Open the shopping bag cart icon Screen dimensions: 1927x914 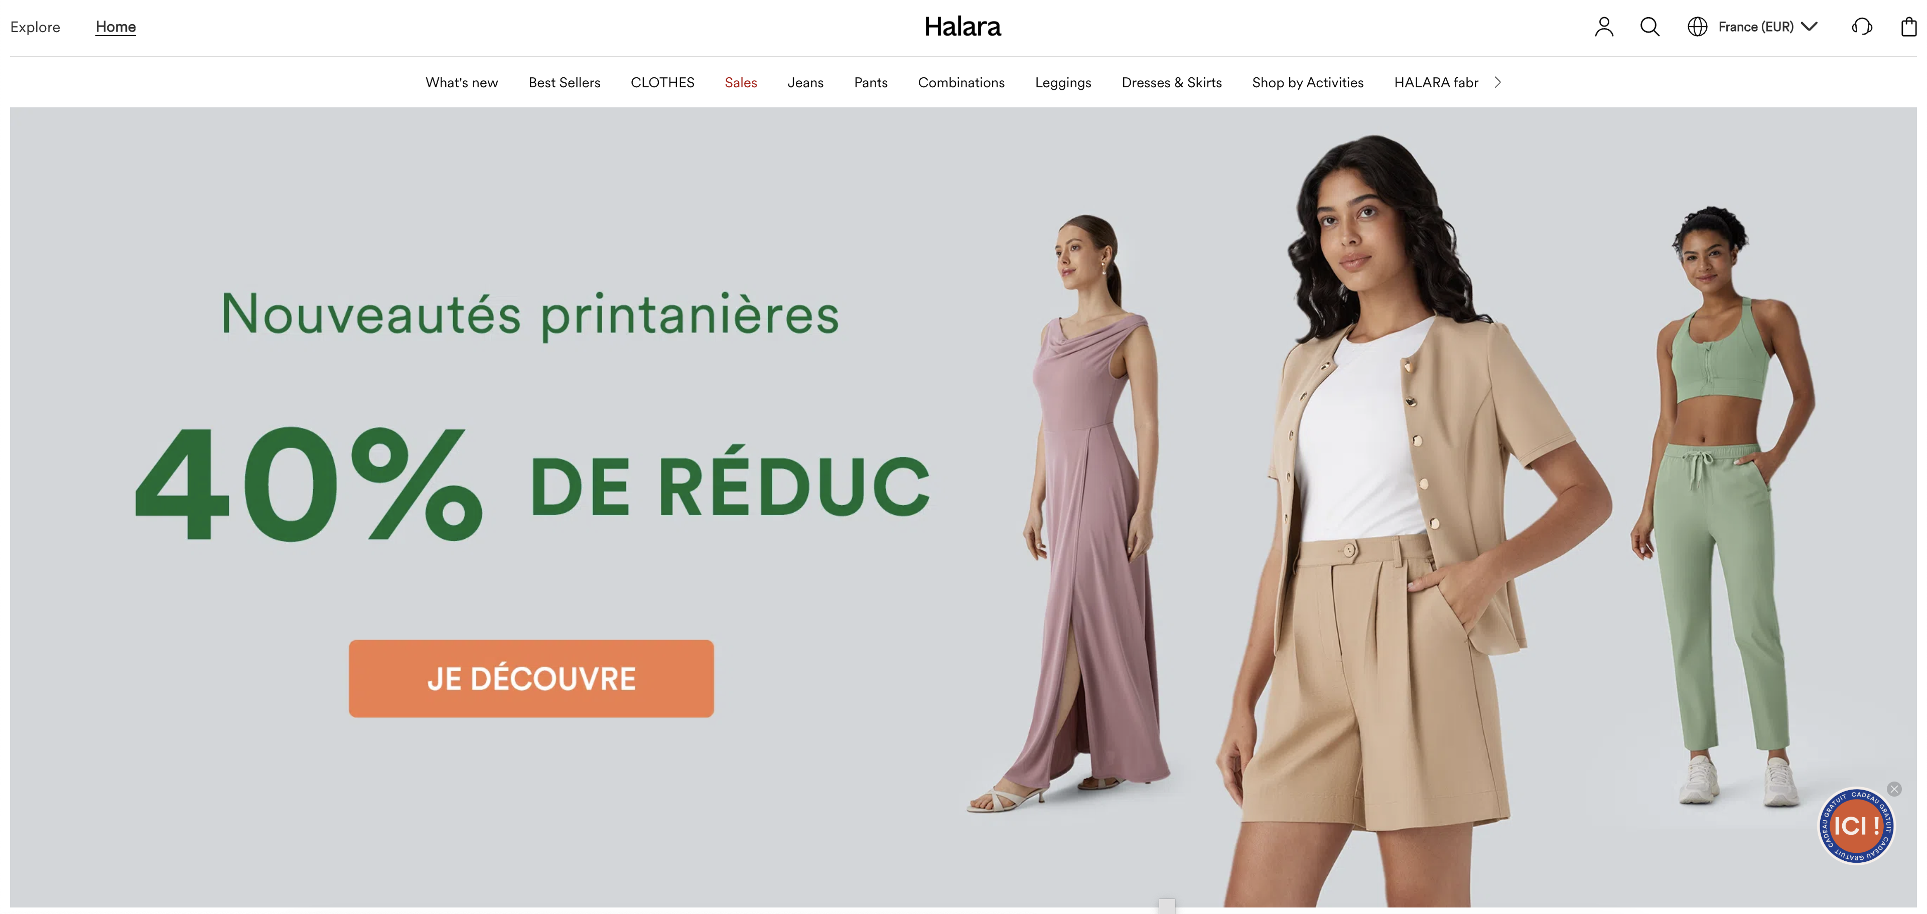pyautogui.click(x=1908, y=27)
